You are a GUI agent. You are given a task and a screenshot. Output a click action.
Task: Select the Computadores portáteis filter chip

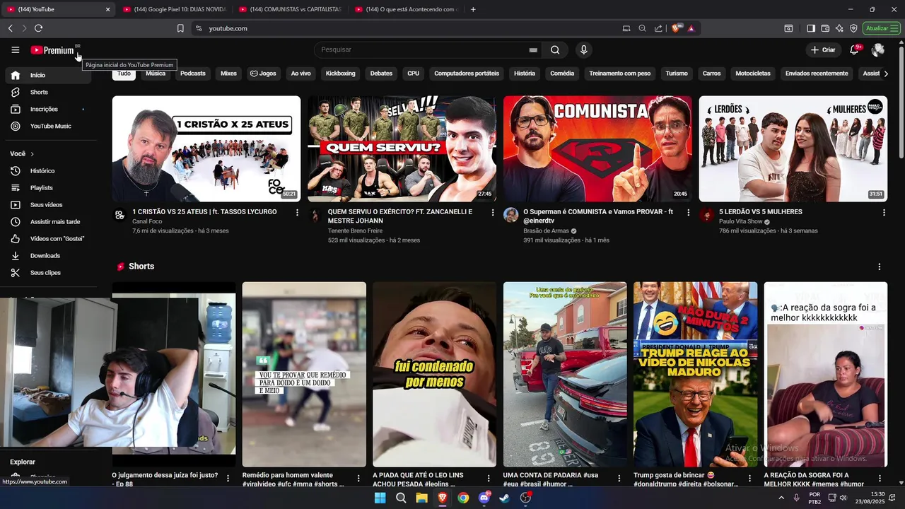coord(467,74)
